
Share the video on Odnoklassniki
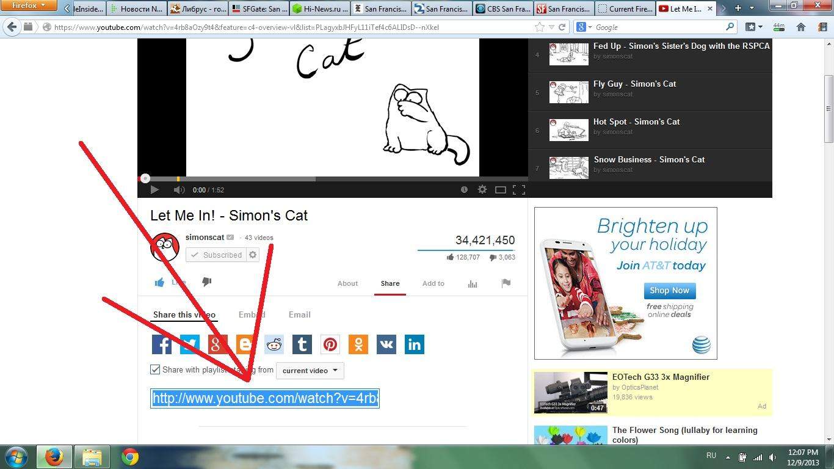click(x=358, y=344)
